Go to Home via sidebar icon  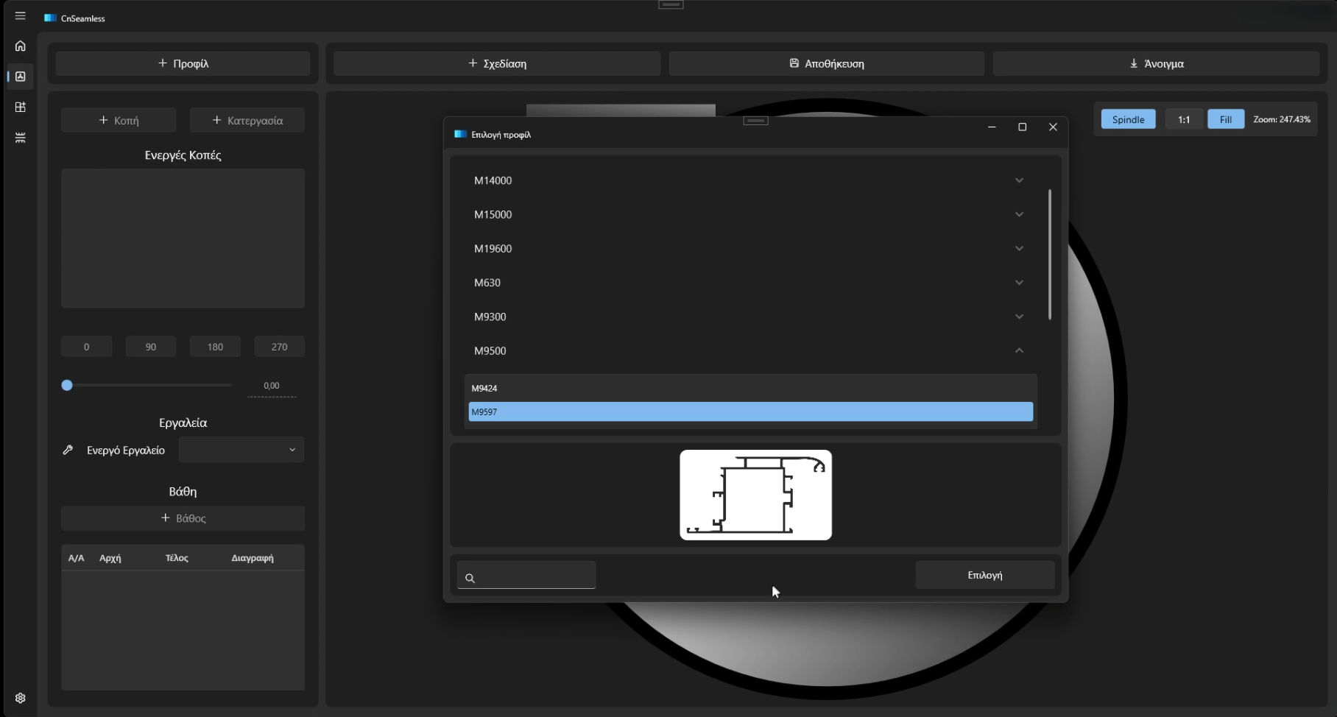(20, 46)
